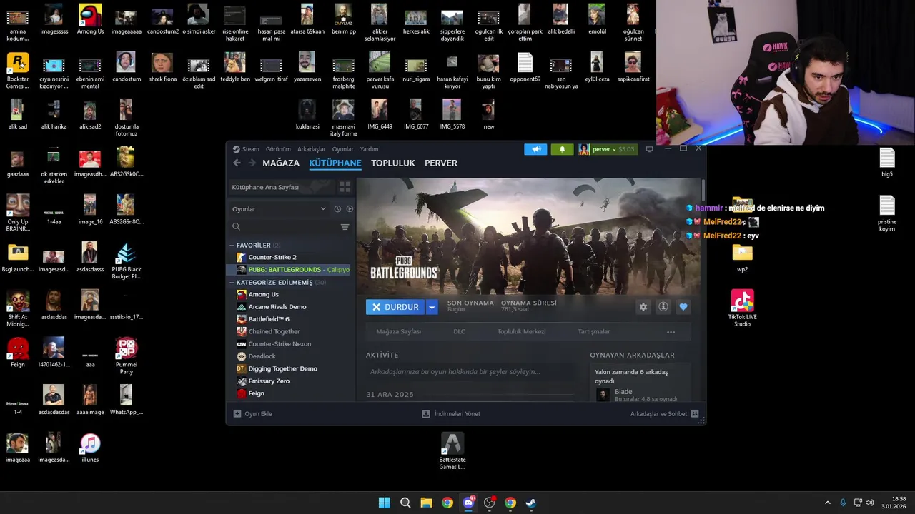Viewport: 915px width, 514px height.
Task: Open PUBG game info icon
Action: [x=663, y=307]
